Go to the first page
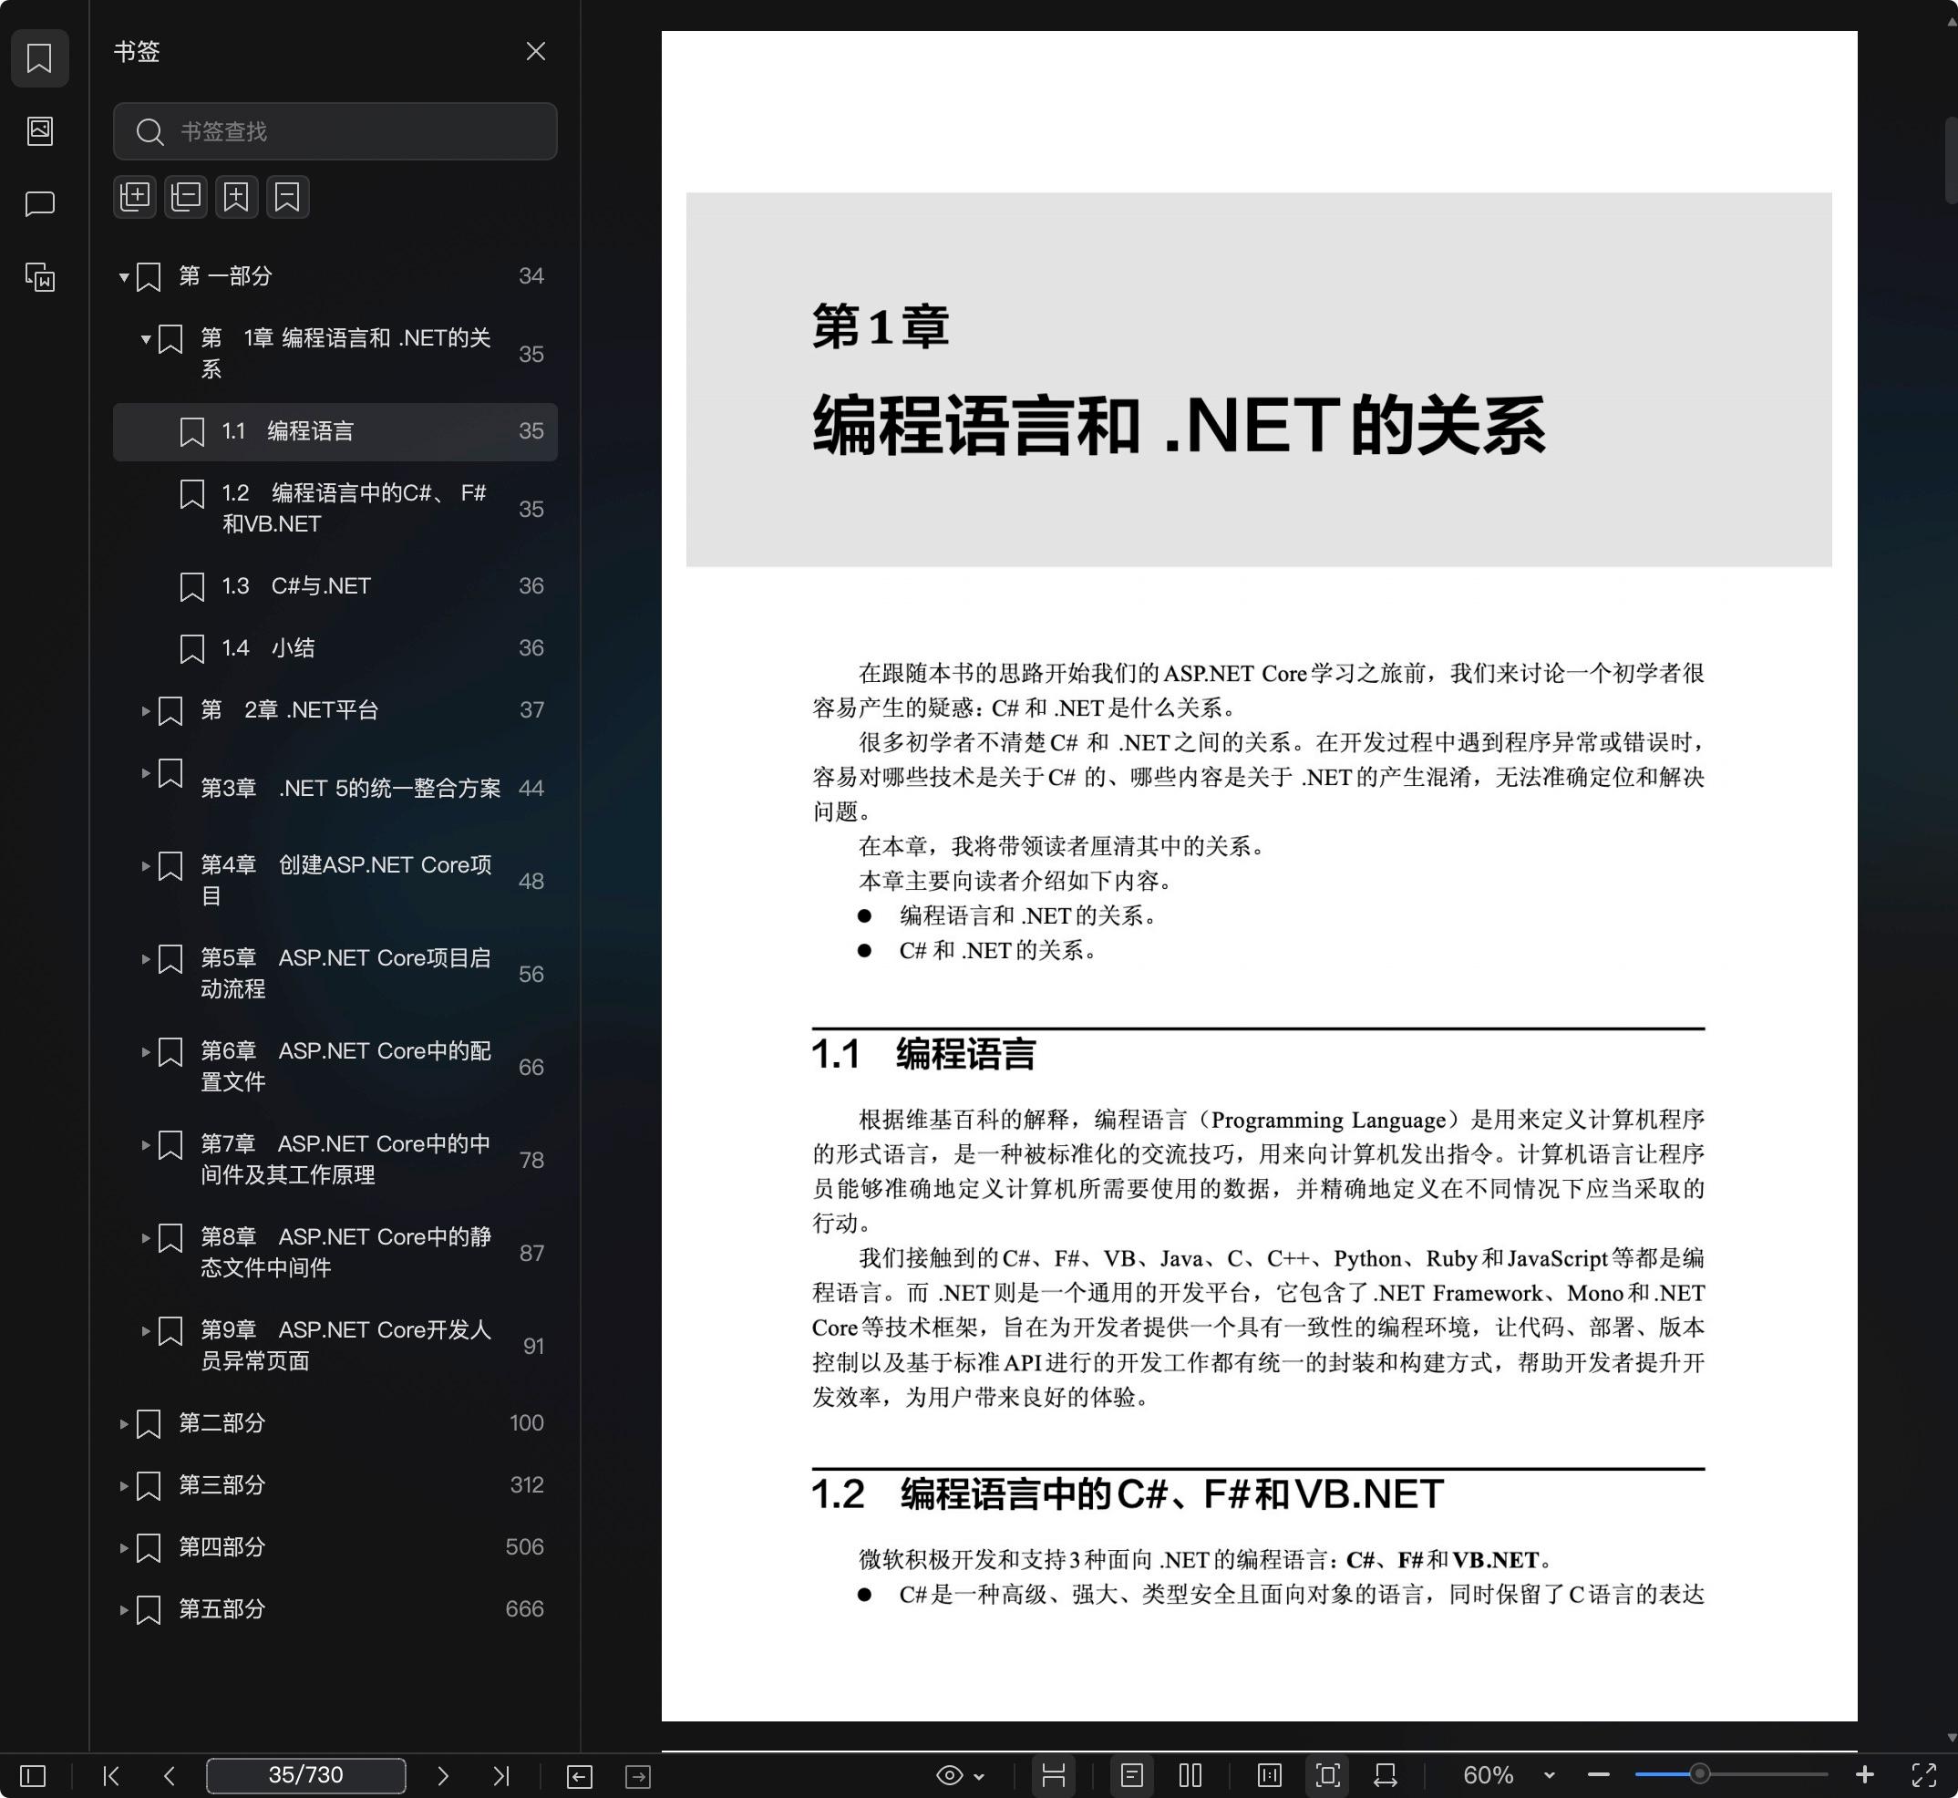Image resolution: width=1958 pixels, height=1798 pixels. 111,1775
